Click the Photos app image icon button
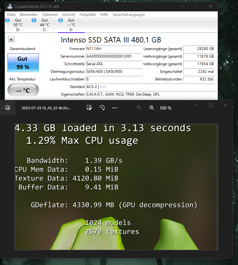Screen dimensions: 238x265 pos(8,108)
